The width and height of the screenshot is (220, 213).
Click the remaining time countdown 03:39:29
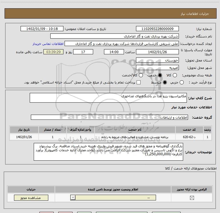click(x=53, y=52)
